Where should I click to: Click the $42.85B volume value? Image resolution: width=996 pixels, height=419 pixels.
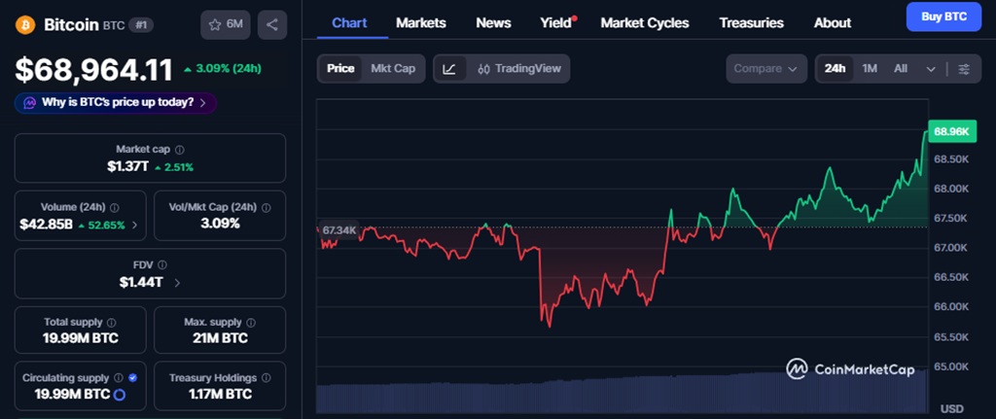click(x=47, y=225)
